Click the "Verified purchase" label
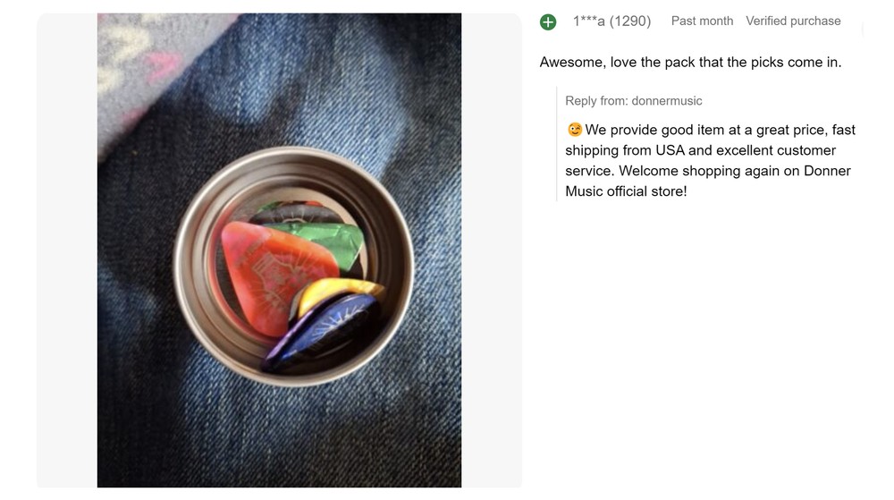The width and height of the screenshot is (894, 500). [x=793, y=21]
